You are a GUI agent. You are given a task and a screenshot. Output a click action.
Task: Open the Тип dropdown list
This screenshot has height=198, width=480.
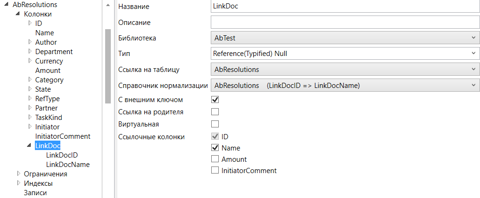coord(344,54)
